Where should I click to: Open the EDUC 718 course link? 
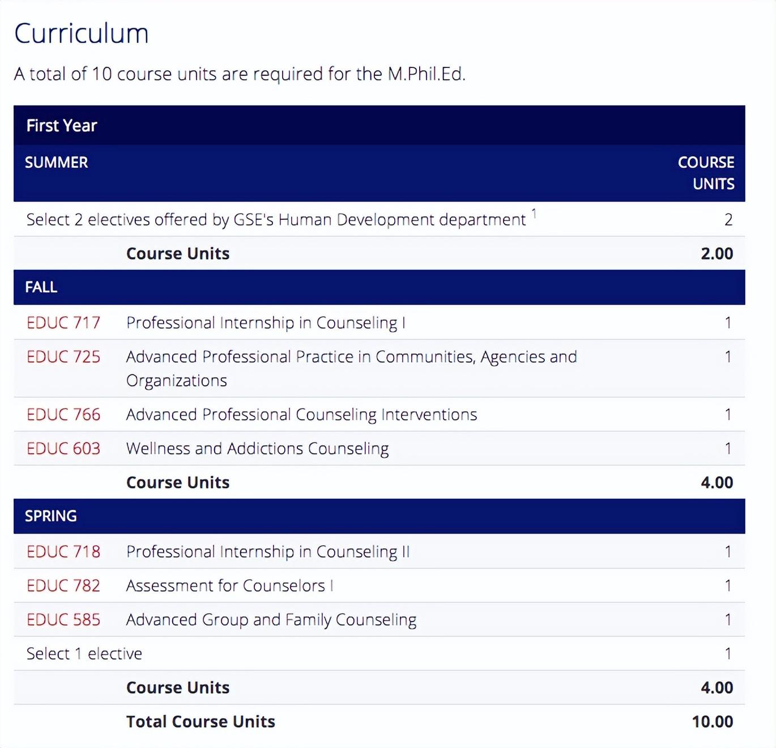coord(63,552)
